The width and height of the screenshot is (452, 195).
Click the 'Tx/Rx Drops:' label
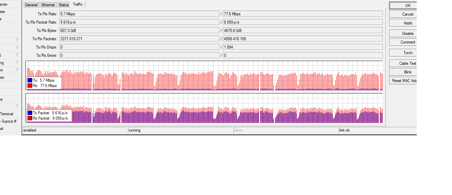[47, 47]
